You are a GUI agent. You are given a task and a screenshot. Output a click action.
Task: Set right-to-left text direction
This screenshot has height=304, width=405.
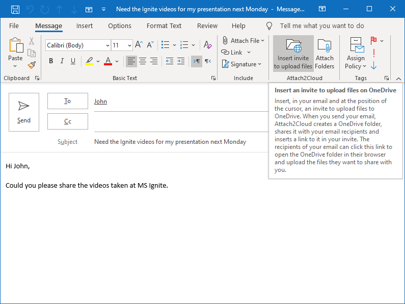click(x=208, y=61)
